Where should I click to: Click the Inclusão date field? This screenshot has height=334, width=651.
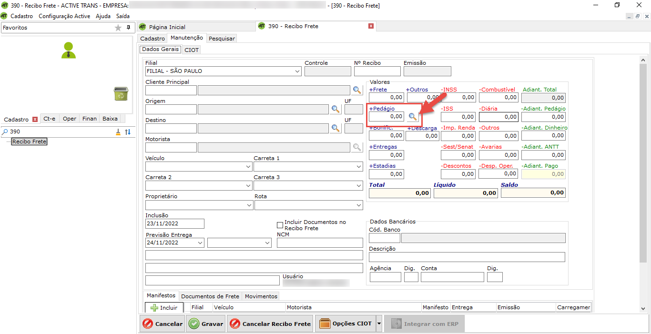coord(175,223)
